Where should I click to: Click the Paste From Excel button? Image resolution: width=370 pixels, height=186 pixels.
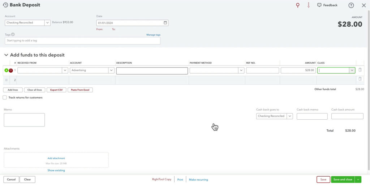coord(80,90)
